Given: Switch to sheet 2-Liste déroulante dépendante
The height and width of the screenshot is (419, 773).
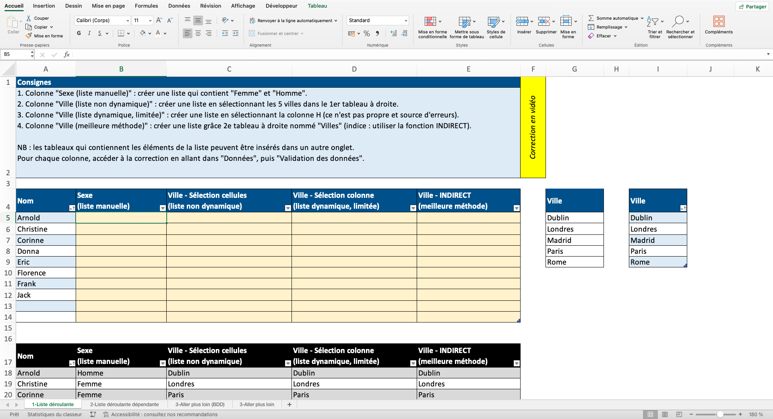Looking at the screenshot, I should 124,405.
